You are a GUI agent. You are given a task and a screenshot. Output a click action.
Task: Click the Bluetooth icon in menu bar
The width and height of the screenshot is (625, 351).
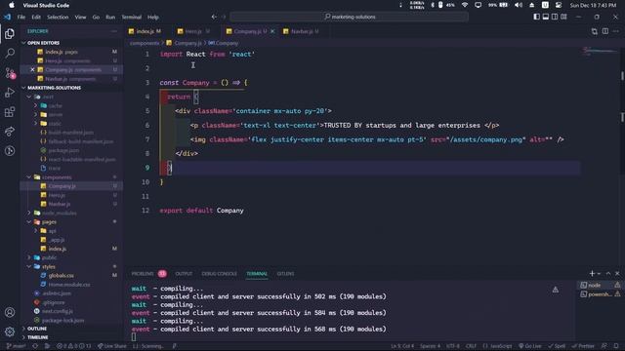point(432,5)
